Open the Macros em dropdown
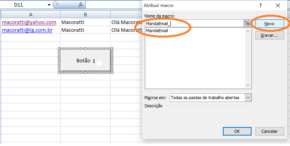290x146 pixels. click(248, 98)
